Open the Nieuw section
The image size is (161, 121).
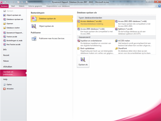[x=6, y=61]
